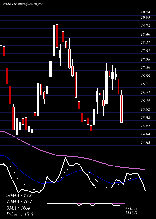Select the 19.05 price level label
156x219 pixels.
145,18
